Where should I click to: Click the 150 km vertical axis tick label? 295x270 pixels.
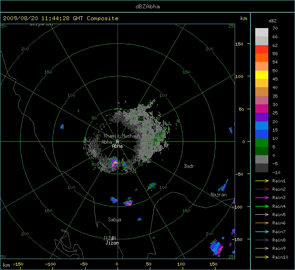click(x=239, y=44)
